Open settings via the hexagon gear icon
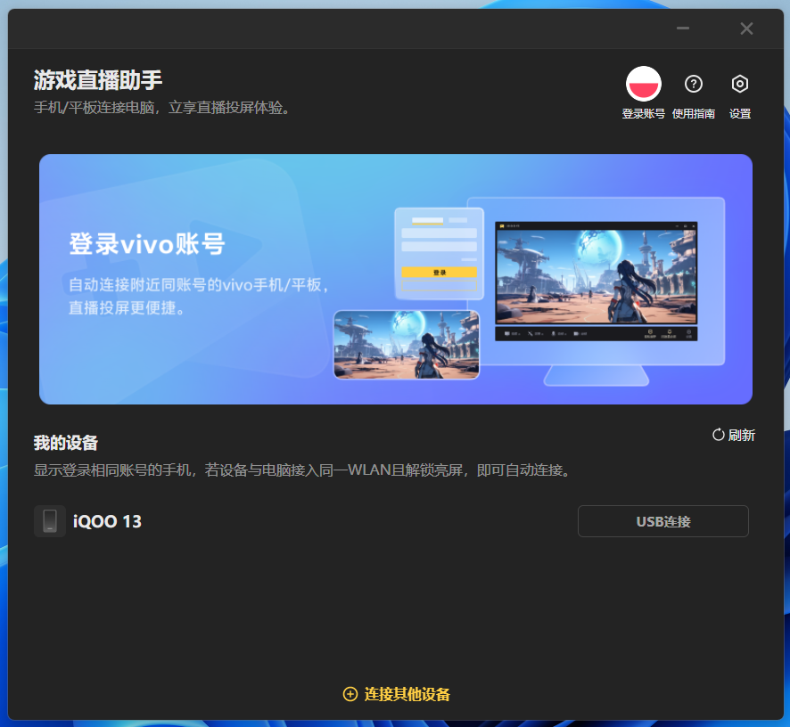 [x=739, y=84]
